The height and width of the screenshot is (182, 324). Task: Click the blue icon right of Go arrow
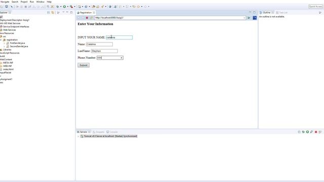point(255,18)
